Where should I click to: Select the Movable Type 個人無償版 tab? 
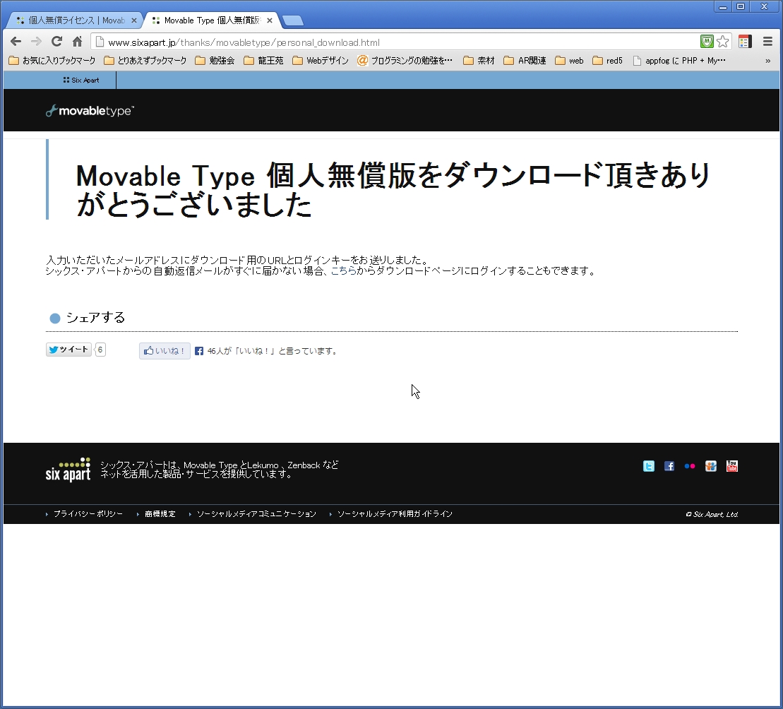click(212, 20)
